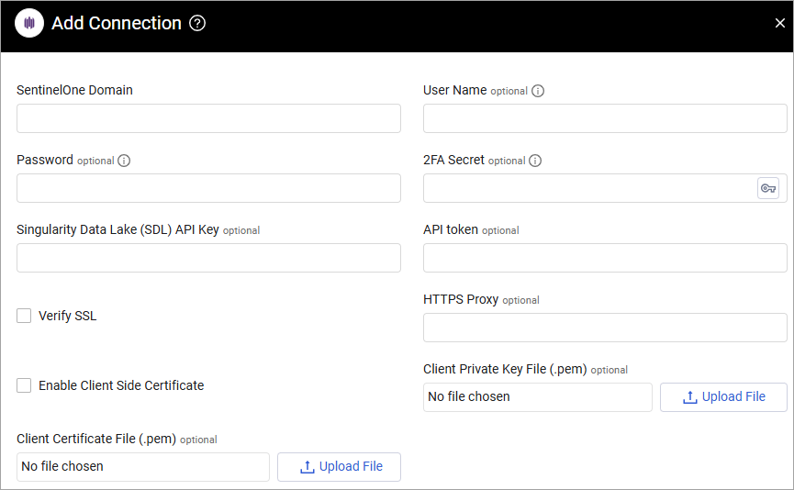Image resolution: width=794 pixels, height=490 pixels.
Task: Click the info icon next to User Name
Action: point(538,91)
